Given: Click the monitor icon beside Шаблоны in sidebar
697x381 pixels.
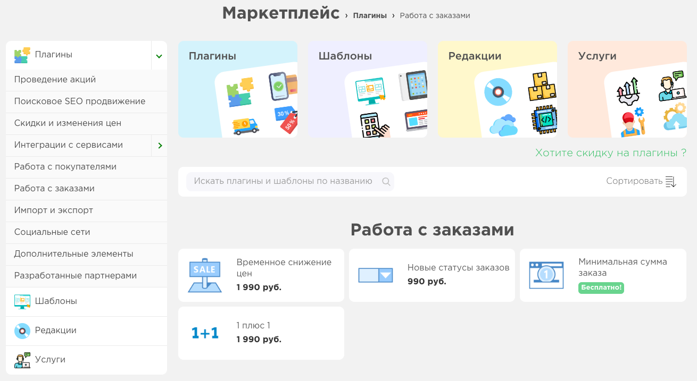Looking at the screenshot, I should pyautogui.click(x=22, y=301).
